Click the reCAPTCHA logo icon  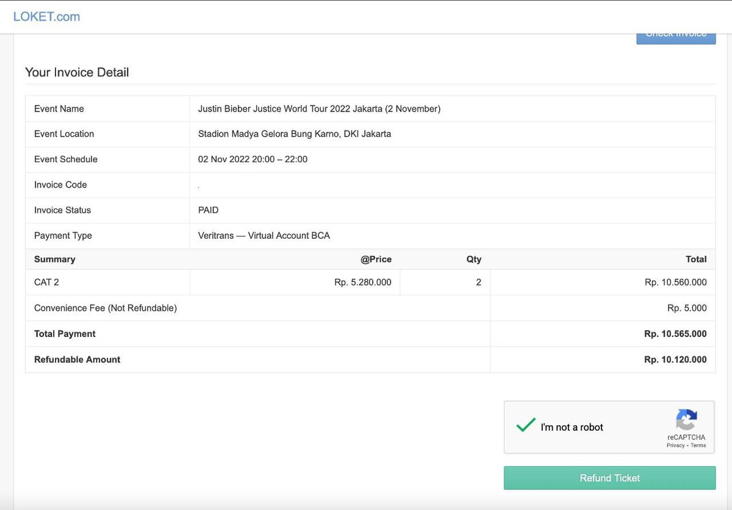pos(686,420)
